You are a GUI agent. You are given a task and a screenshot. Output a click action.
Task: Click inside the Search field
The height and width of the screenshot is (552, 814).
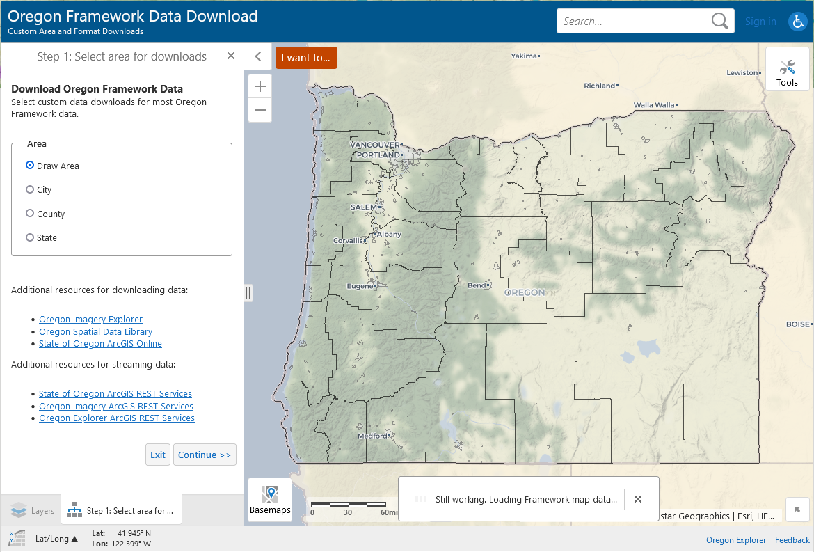(x=633, y=21)
